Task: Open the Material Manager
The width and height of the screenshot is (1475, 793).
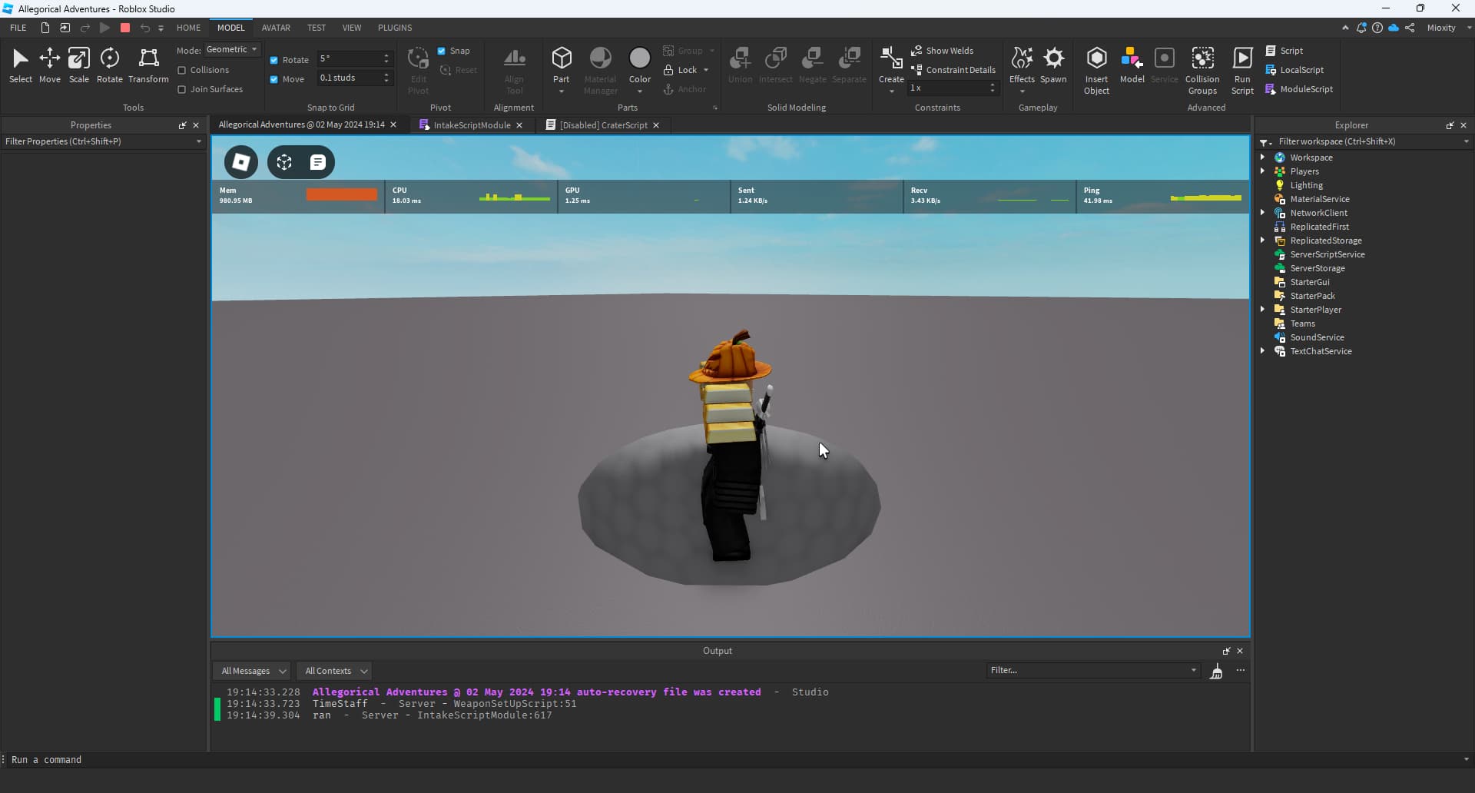Action: tap(600, 68)
